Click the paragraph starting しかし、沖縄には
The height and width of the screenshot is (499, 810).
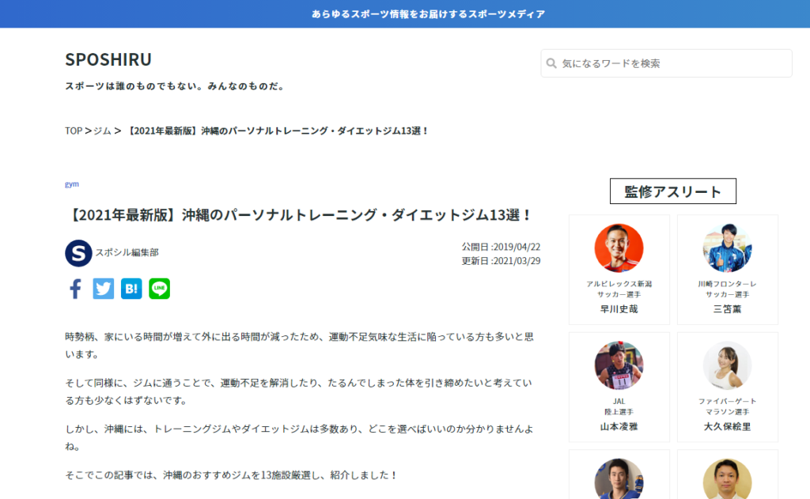(300, 437)
